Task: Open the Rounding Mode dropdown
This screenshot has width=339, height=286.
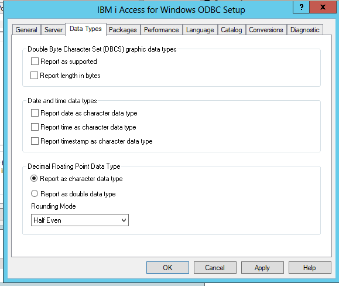Action: (x=80, y=220)
